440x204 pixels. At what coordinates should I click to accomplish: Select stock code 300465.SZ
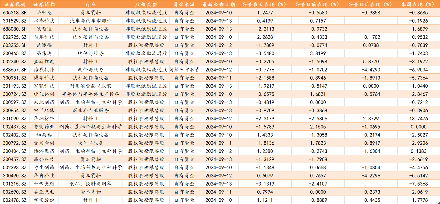pos(15,53)
